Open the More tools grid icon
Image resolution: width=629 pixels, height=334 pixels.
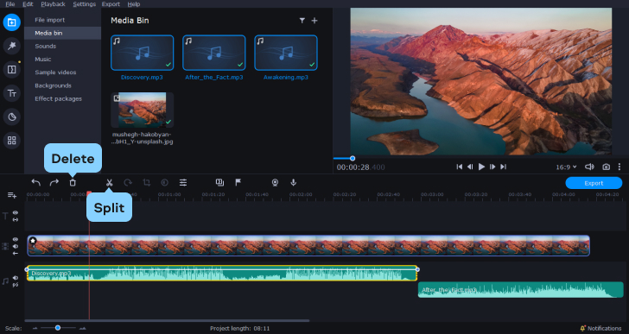pyautogui.click(x=11, y=141)
